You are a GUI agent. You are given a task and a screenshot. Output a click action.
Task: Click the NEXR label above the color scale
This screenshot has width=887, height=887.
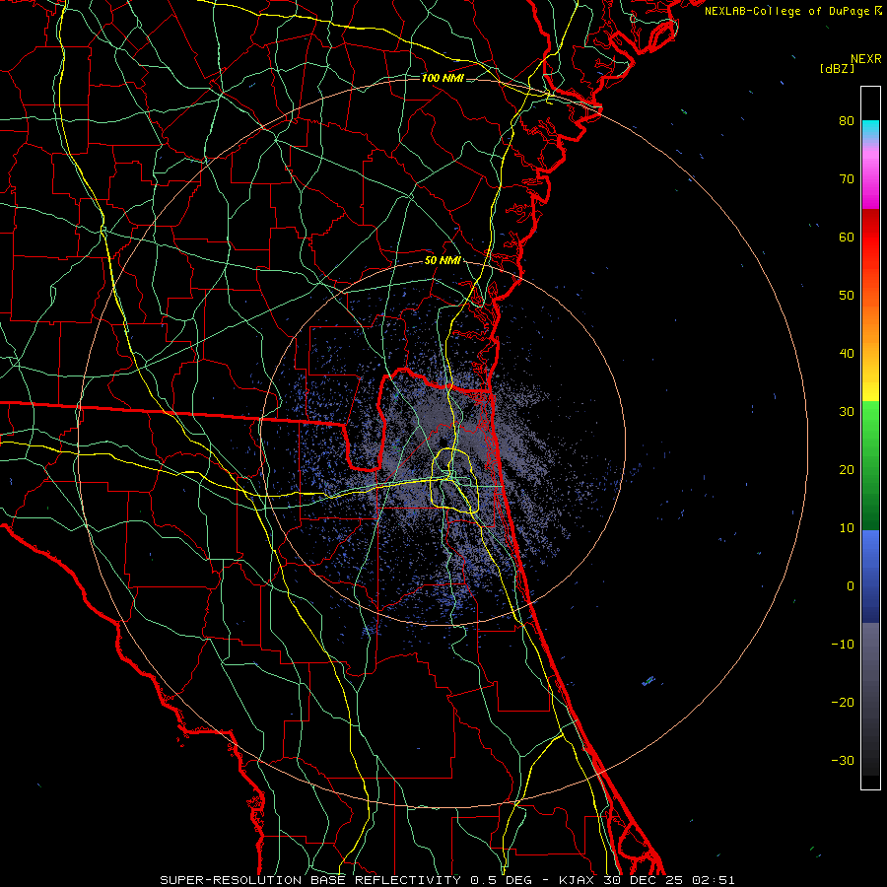[x=865, y=59]
